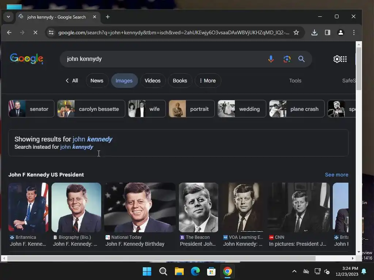Open tab search dropdown arrow

pos(8,17)
